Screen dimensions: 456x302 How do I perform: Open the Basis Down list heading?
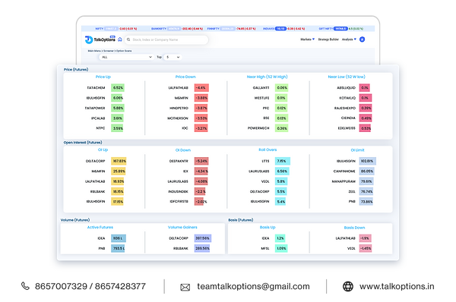354,228
